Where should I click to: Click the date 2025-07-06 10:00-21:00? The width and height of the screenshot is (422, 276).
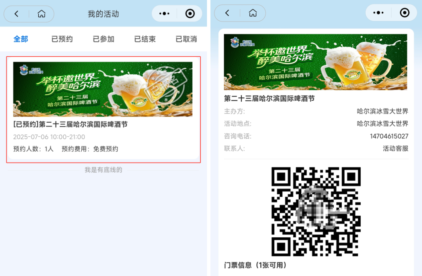point(49,137)
